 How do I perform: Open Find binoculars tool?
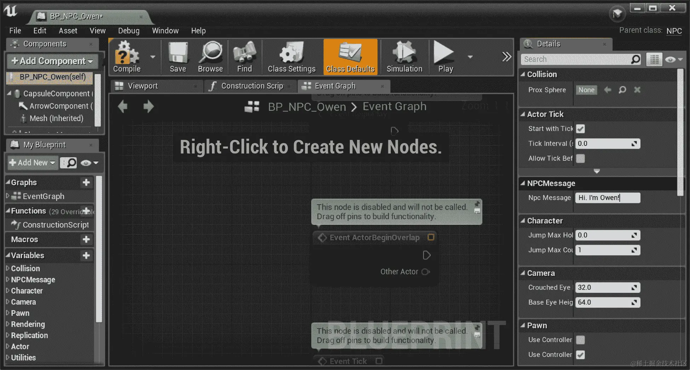[x=245, y=57]
